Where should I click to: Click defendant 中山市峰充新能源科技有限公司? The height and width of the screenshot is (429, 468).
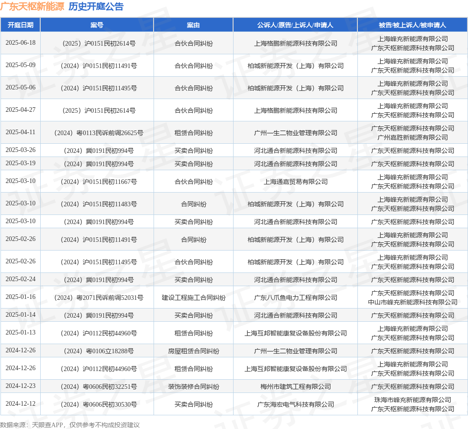[413, 302]
